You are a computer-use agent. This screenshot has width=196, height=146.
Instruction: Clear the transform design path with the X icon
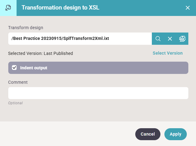(170, 39)
